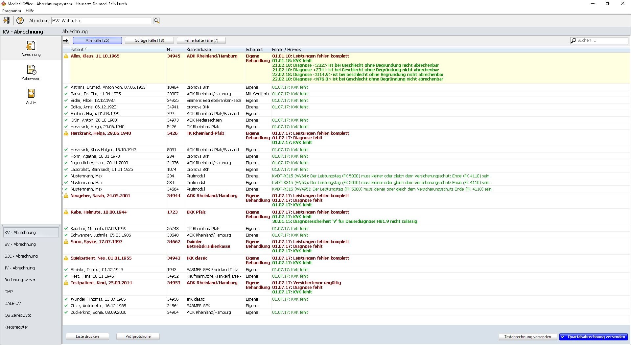Open Prüfprotokolle
631x345 pixels.
pos(138,336)
